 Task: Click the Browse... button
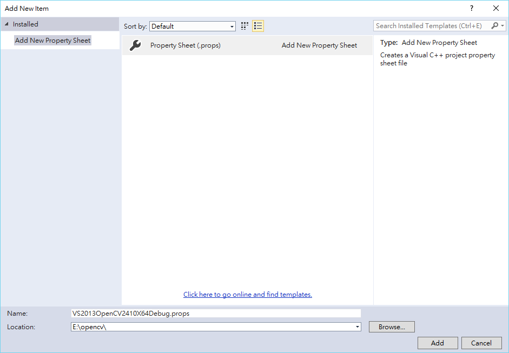pyautogui.click(x=392, y=327)
